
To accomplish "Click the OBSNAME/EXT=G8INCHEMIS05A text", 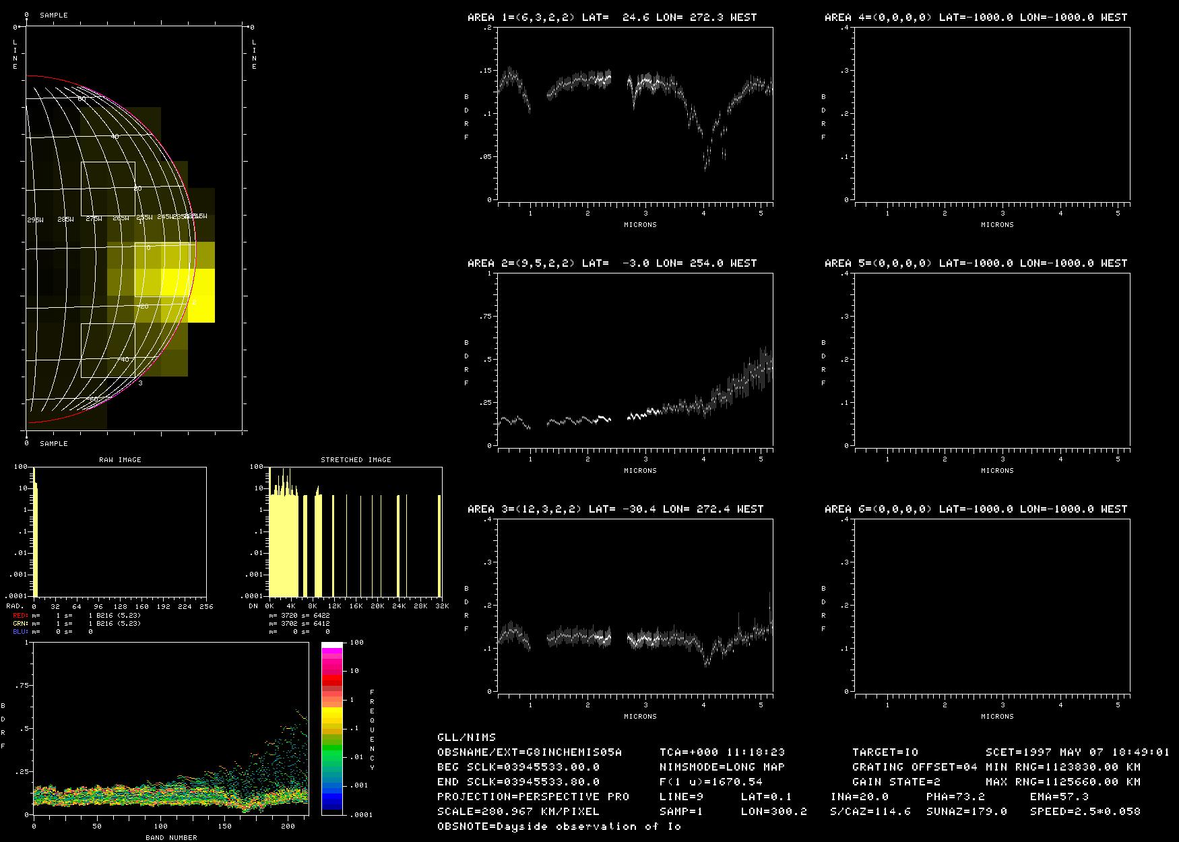I will coord(529,752).
